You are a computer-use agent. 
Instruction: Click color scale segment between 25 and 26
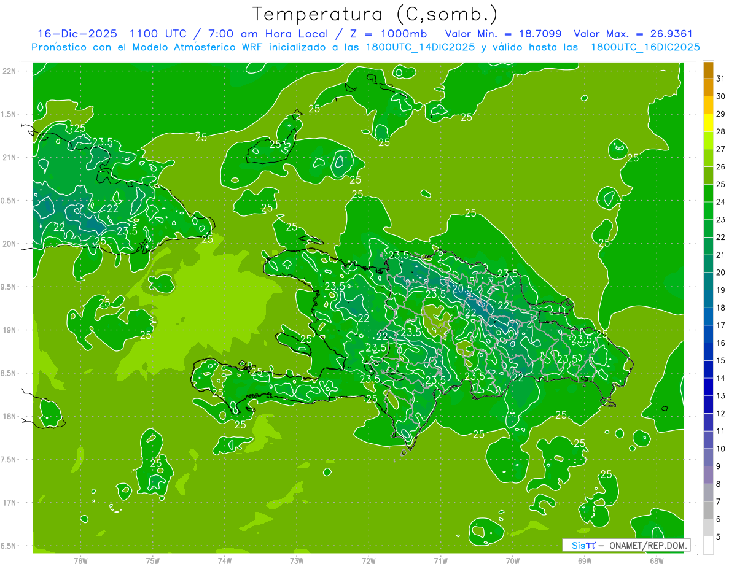tap(708, 176)
